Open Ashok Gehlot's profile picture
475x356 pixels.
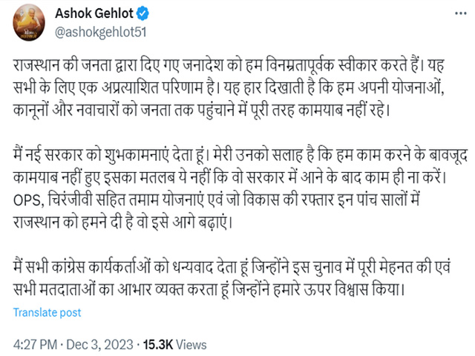[29, 23]
